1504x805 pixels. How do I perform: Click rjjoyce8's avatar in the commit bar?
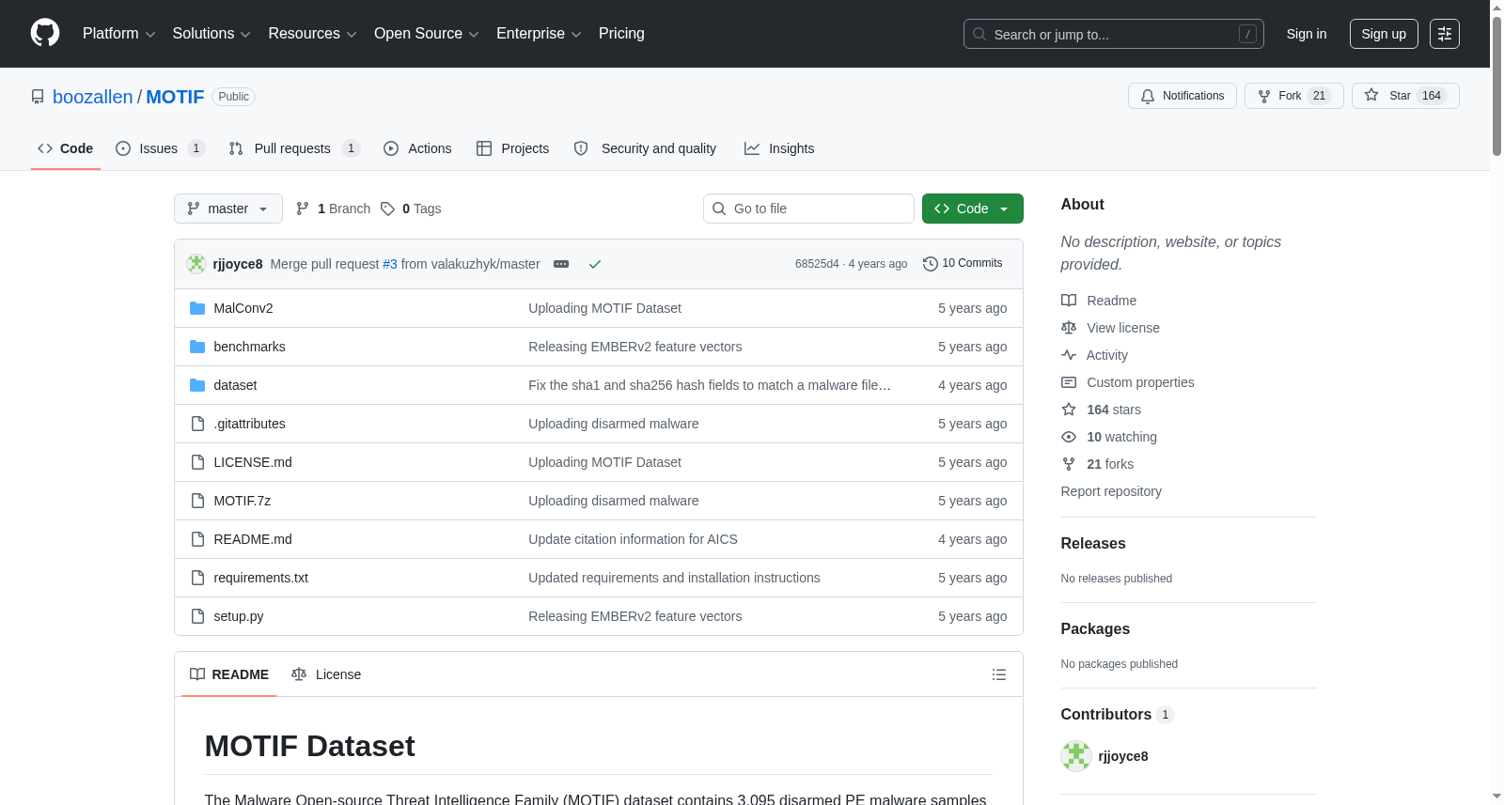point(196,264)
